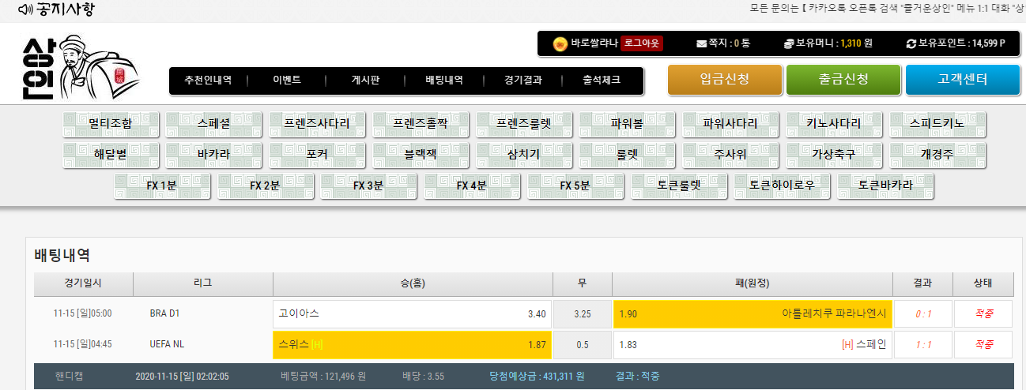
Task: Open the 입금신청 deposit request
Action: (x=725, y=80)
